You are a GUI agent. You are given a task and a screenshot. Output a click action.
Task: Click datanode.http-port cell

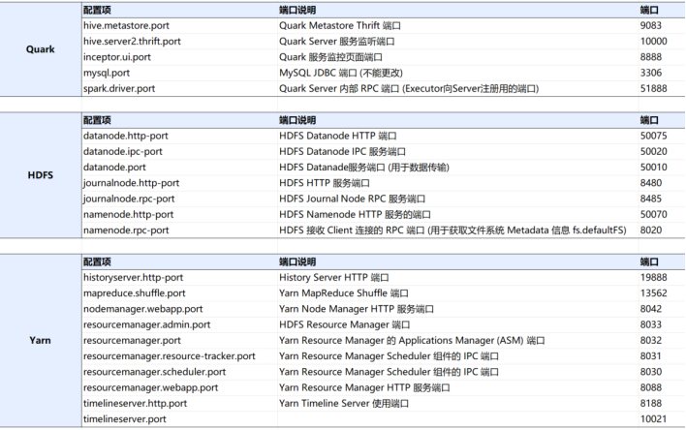point(179,136)
